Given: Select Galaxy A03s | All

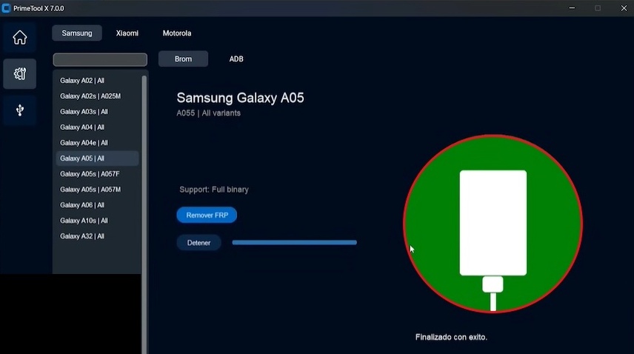Looking at the screenshot, I should click(x=97, y=112).
